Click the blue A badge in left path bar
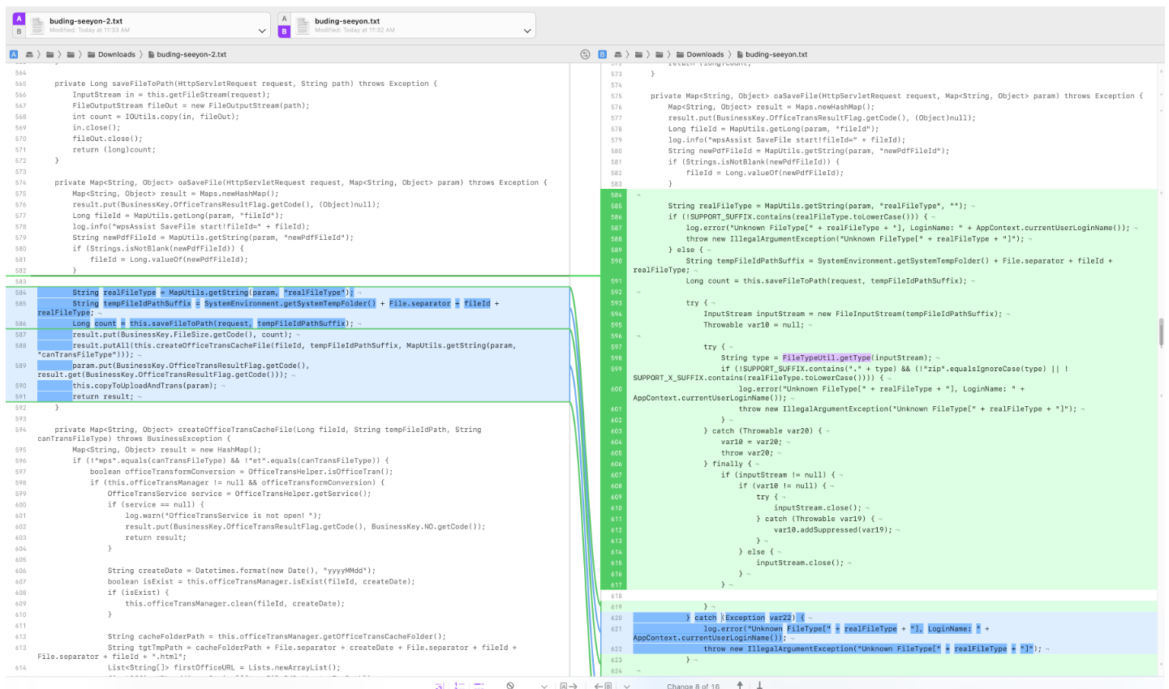1169x689 pixels. click(14, 54)
